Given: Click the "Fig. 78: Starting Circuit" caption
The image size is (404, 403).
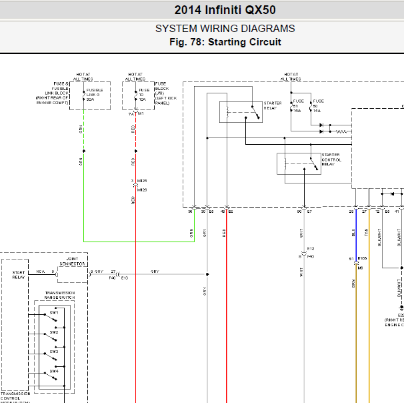Looking at the screenshot, I should (x=225, y=42).
